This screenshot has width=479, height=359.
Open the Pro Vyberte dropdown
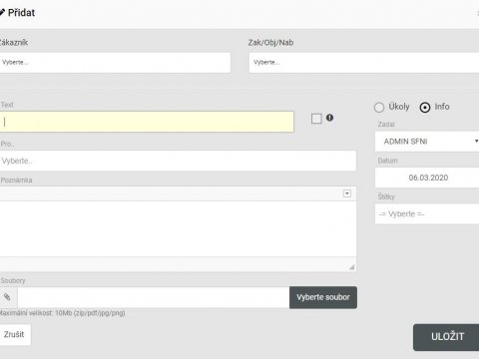coord(178,161)
